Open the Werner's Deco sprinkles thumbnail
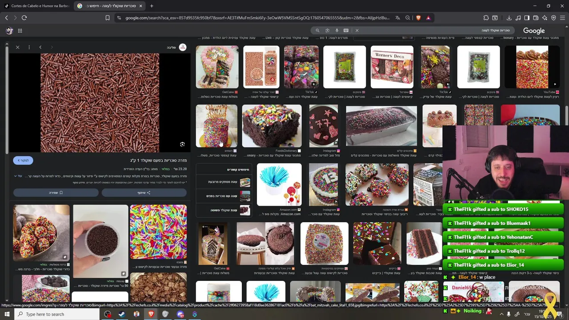Screen dimensions: 569x320 coord(392,67)
